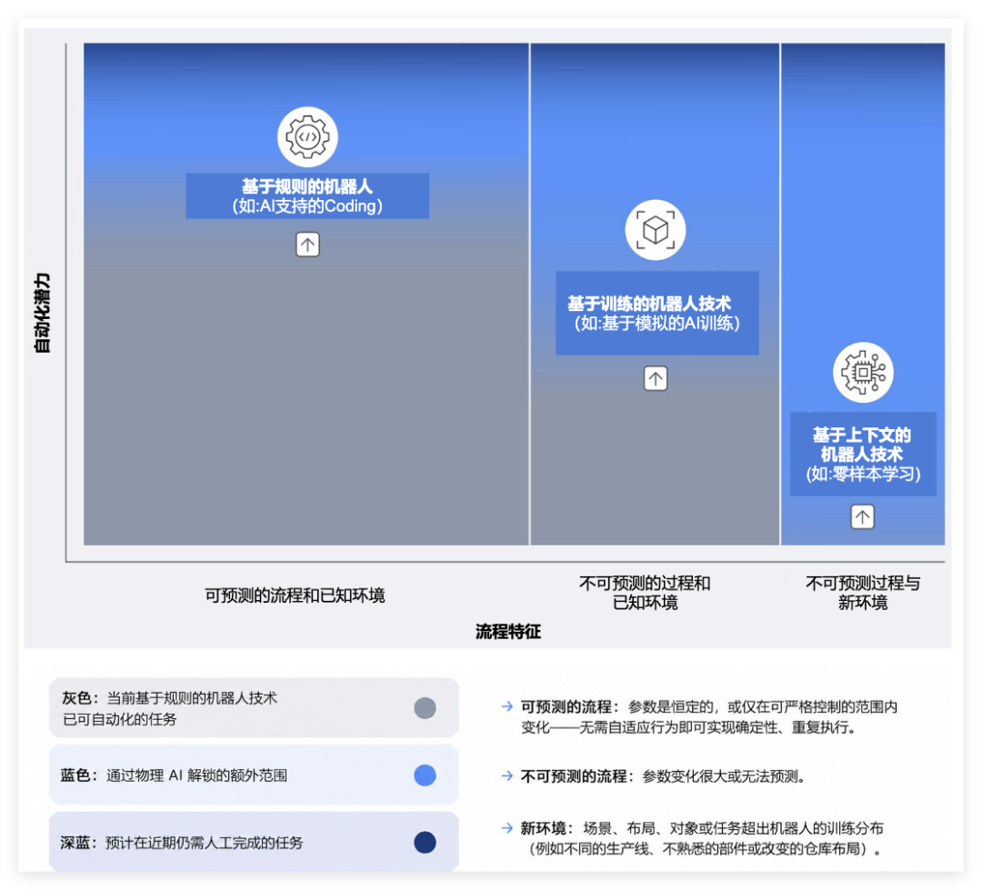Image resolution: width=982 pixels, height=890 pixels.
Task: Click the 灰色 legend row
Action: coord(254,708)
